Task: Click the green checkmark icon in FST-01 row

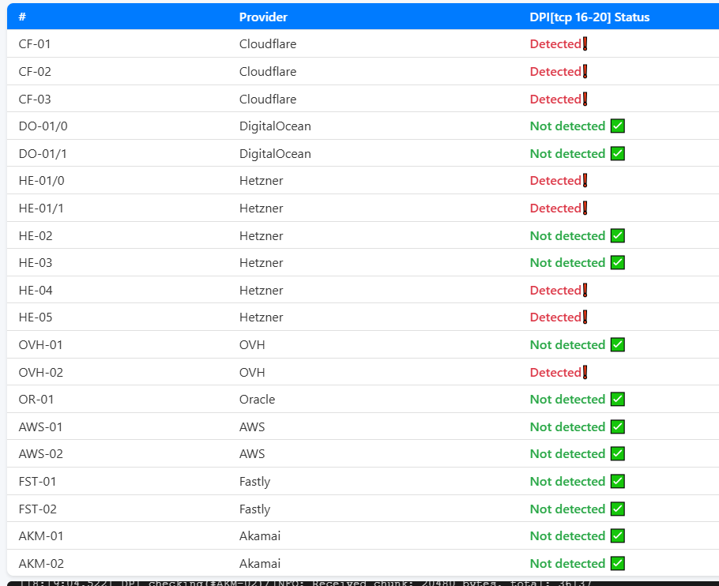Action: pyautogui.click(x=618, y=481)
